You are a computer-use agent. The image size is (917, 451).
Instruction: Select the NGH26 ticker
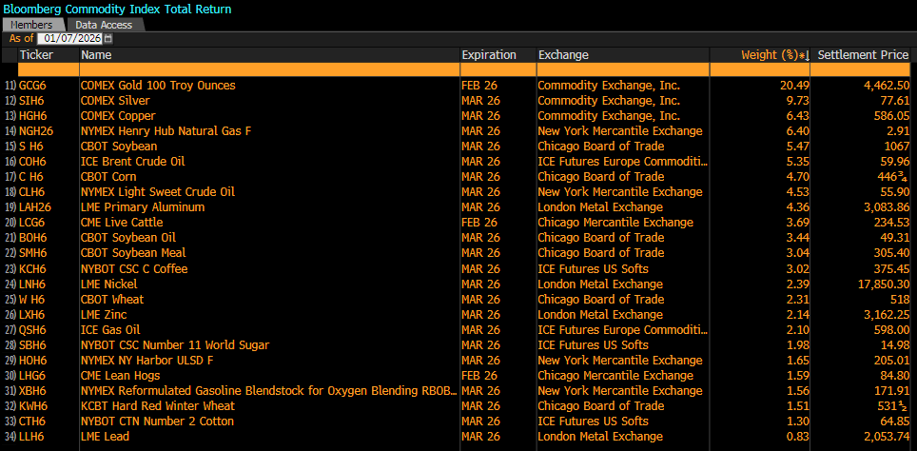click(35, 131)
